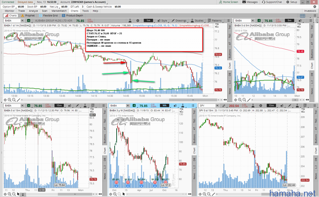
Task: Open the Patterns menu
Action: point(215,21)
